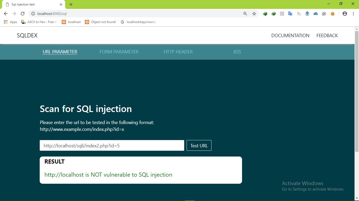This screenshot has height=201, width=359.
Task: Open the DOCUMENTATION page
Action: point(290,35)
